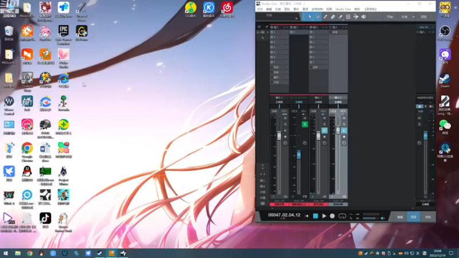The height and width of the screenshot is (258, 459).
Task: Open main channel Auto: Off automation menu
Action: tap(425, 201)
